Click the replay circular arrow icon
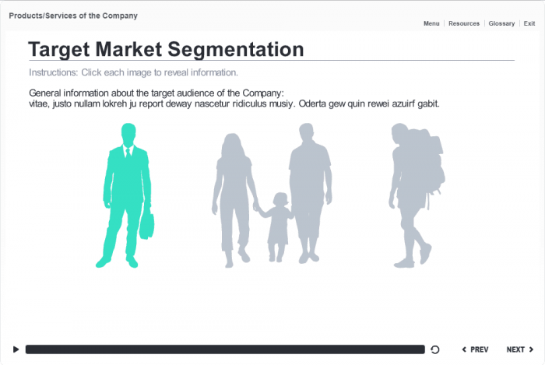This screenshot has width=545, height=365. click(435, 349)
